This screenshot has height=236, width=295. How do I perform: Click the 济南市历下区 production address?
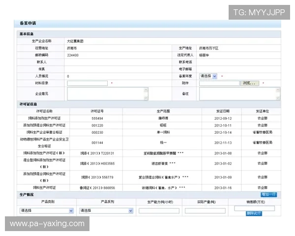tap(208, 48)
